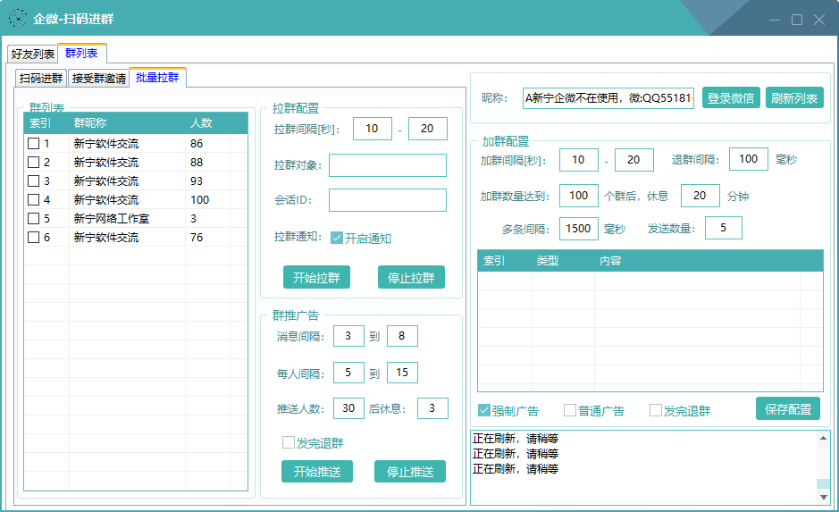Viewport: 839px width, 512px height.
Task: Click the log scrollbar up arrow
Action: click(824, 438)
